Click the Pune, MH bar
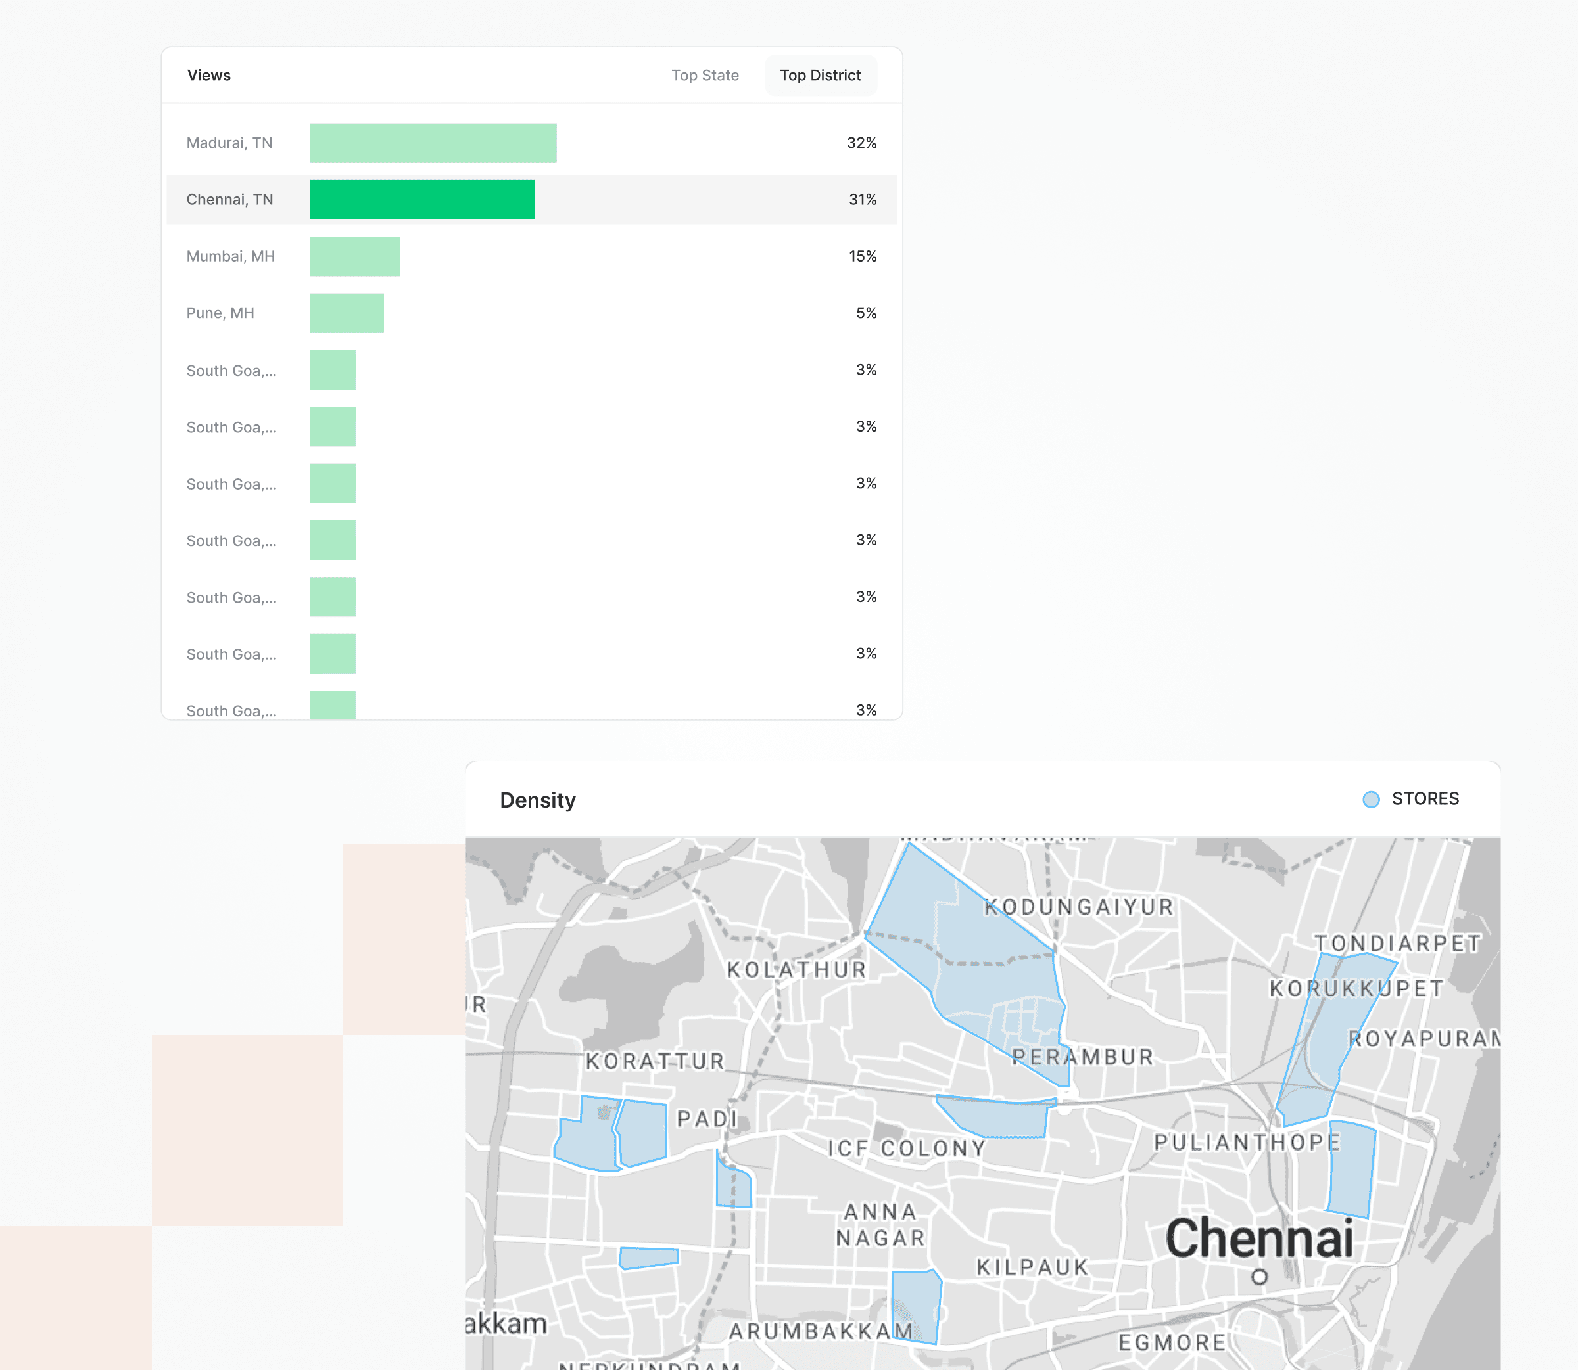The image size is (1578, 1370). [x=347, y=313]
